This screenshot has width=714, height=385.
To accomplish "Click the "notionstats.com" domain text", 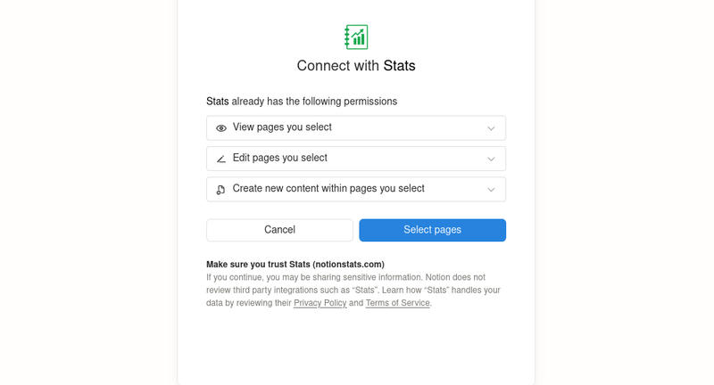I will tap(349, 264).
